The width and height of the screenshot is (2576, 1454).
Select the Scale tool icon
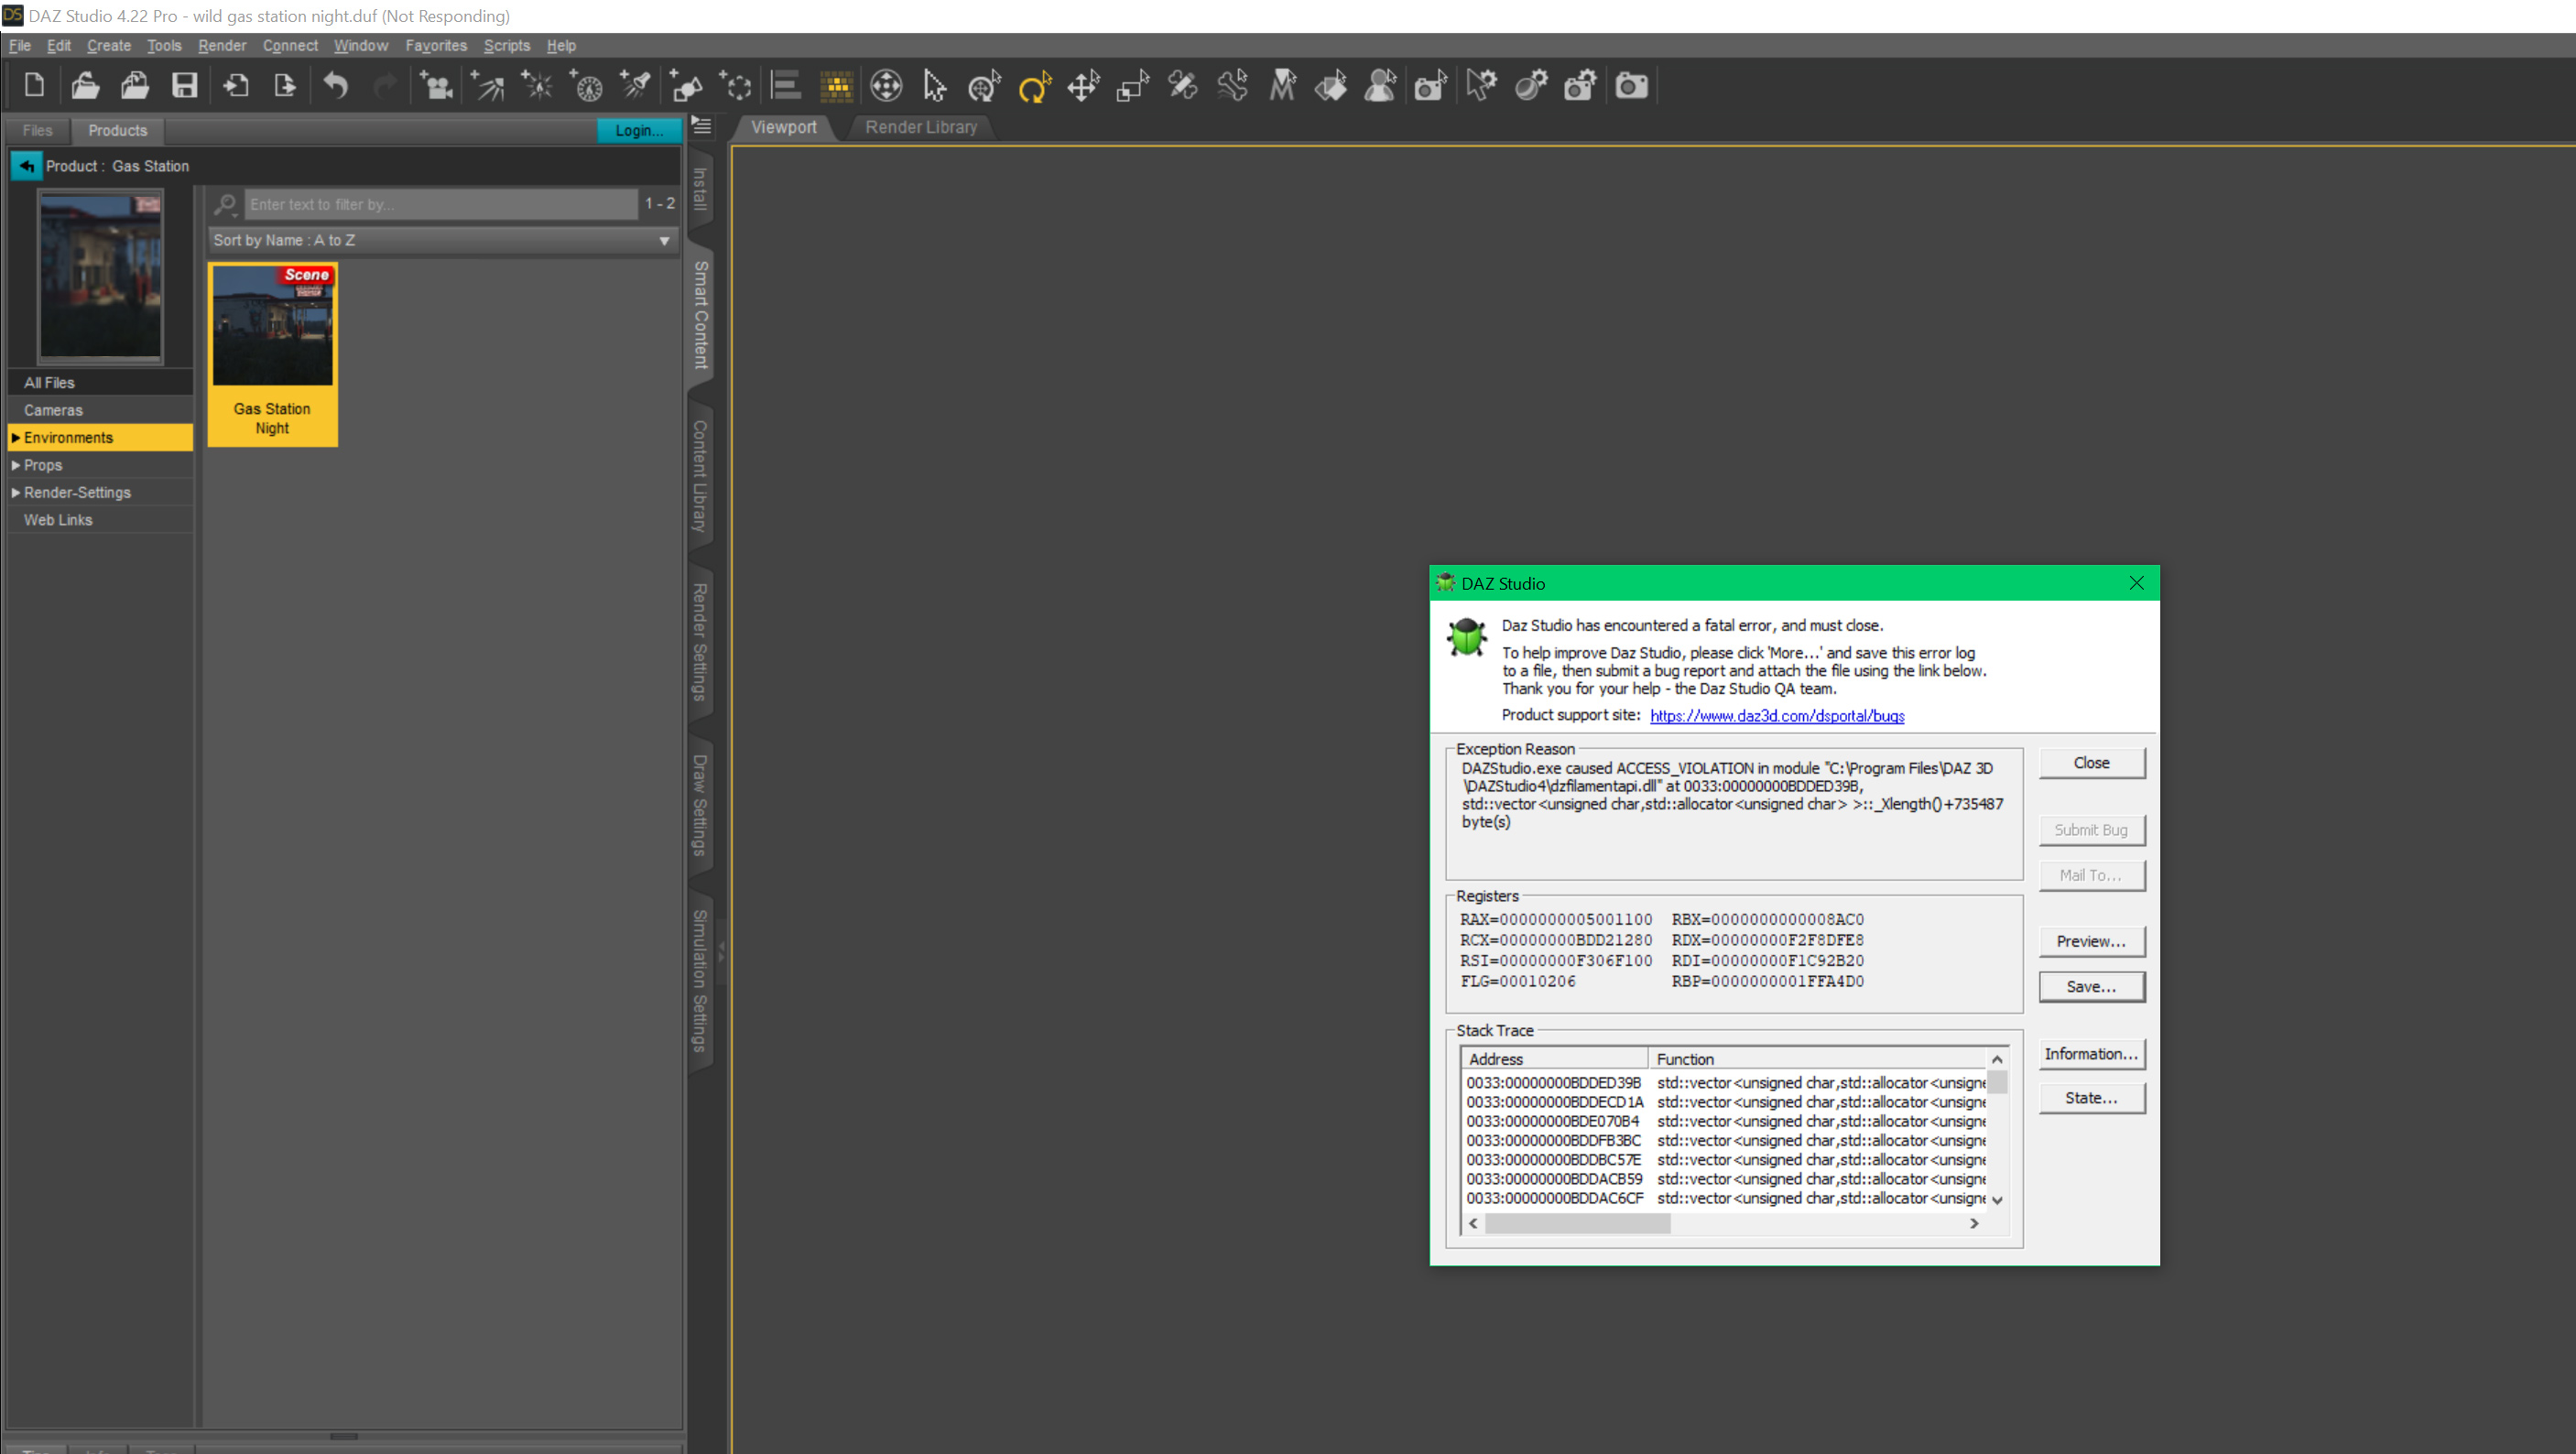point(1133,86)
